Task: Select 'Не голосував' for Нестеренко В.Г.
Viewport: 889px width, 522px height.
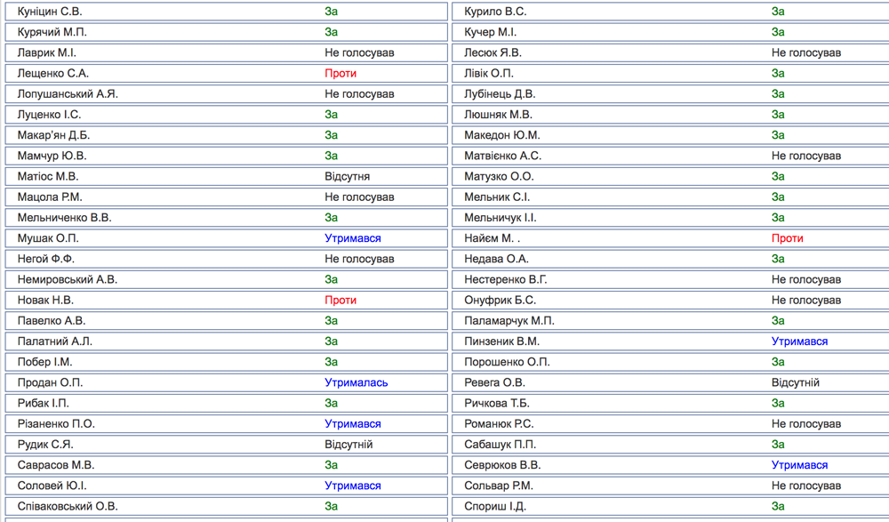Action: click(806, 280)
